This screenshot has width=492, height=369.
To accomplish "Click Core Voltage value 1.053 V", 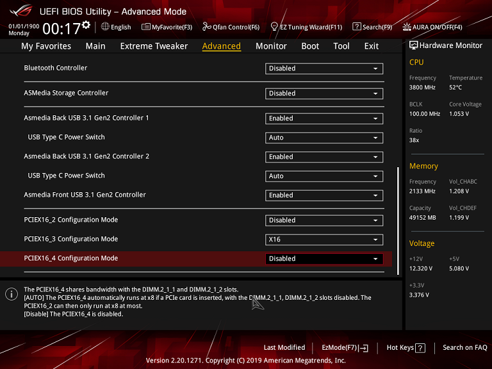I will coord(459,114).
